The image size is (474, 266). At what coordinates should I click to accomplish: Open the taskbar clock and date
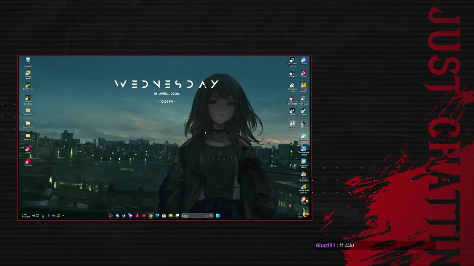26,216
